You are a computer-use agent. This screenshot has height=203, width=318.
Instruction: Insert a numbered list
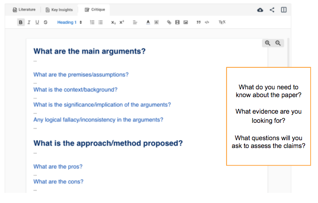tap(92, 22)
